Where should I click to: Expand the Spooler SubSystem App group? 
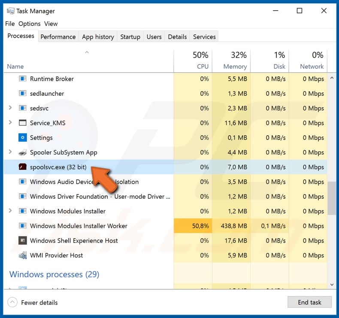(x=10, y=152)
